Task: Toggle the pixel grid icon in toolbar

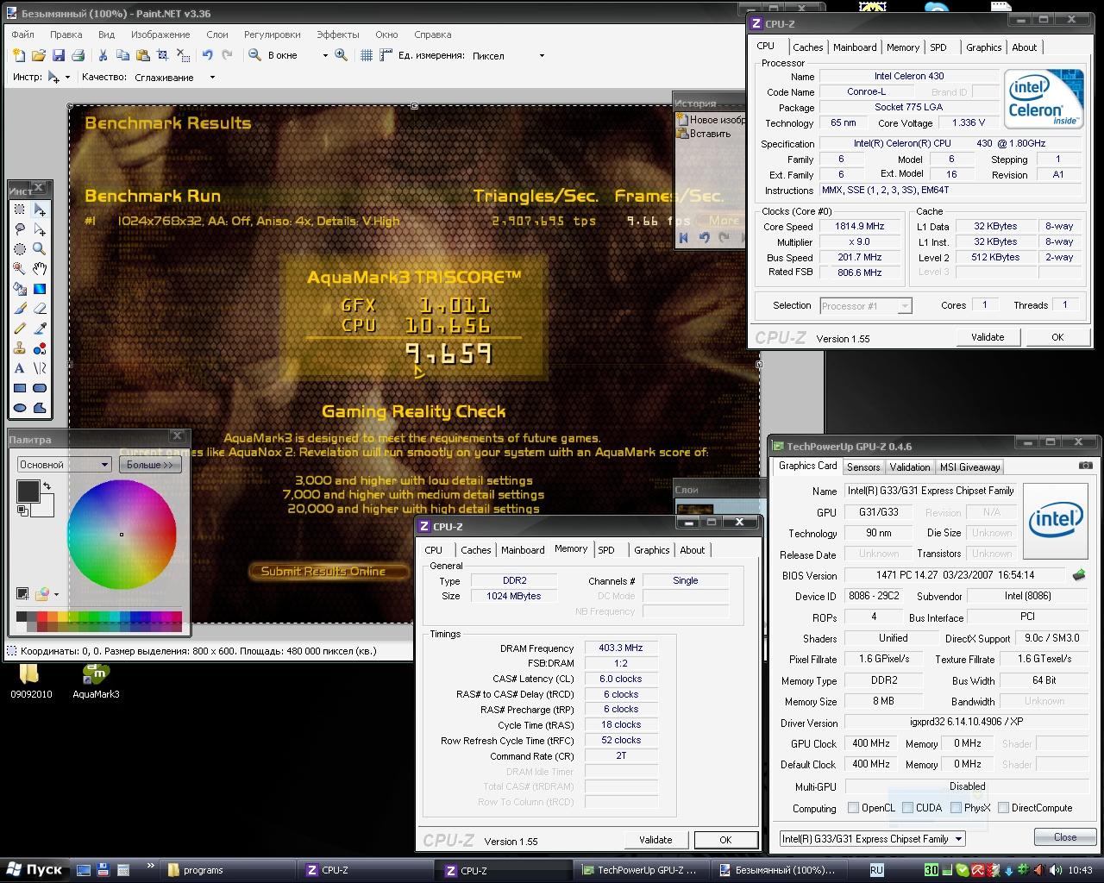Action: click(367, 55)
